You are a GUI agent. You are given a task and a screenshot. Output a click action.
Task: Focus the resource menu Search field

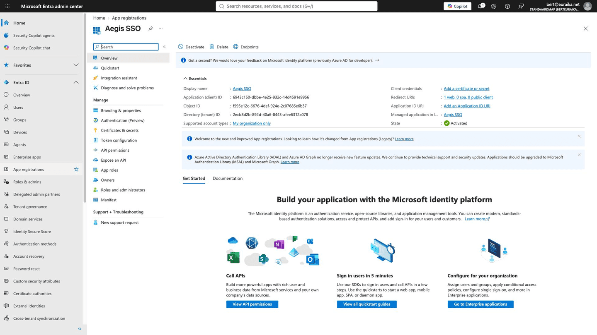[x=126, y=47]
